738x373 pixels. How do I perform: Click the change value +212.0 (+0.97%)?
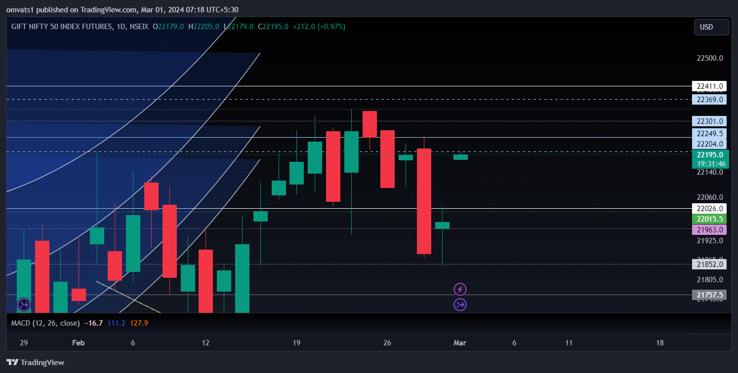click(x=319, y=27)
